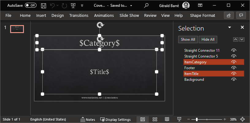
Task: Expand Customize Quick Access Toolbar dropdown
Action: click(x=82, y=6)
